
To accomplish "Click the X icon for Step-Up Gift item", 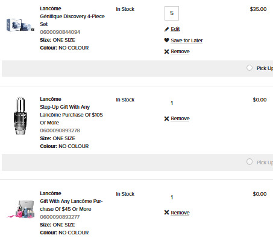I will (166, 118).
